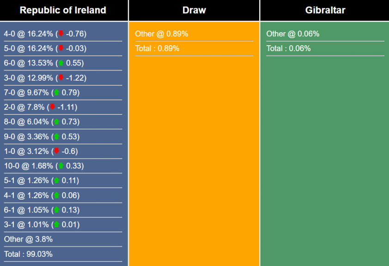Select the Gibraltar column header
Image resolution: width=389 pixels, height=266 pixels.
point(325,10)
